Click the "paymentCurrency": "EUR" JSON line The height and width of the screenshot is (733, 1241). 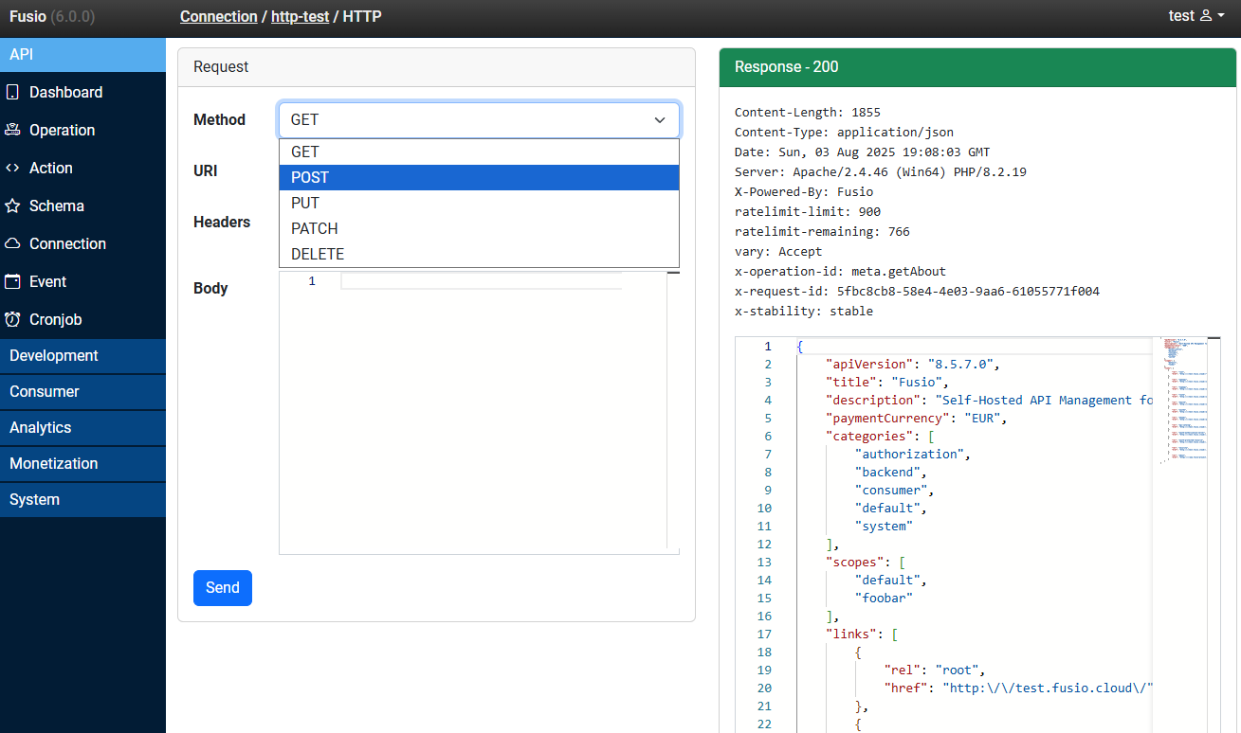coord(916,419)
